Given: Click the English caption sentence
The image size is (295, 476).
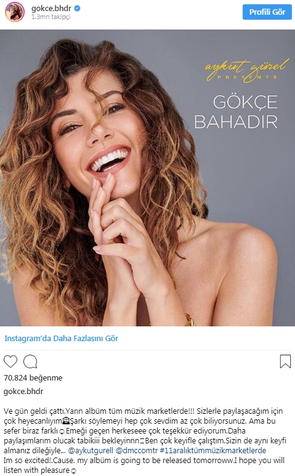Looking at the screenshot, I should (144, 465).
